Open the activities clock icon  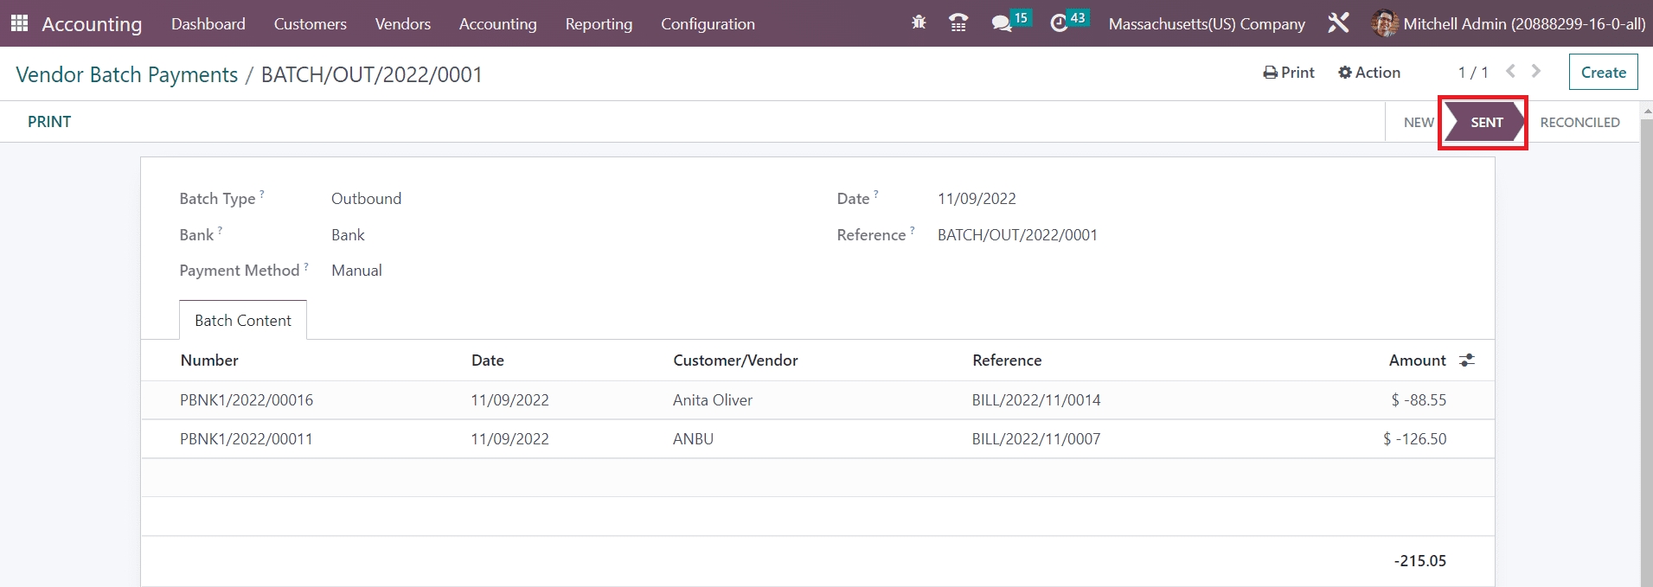tap(1059, 23)
